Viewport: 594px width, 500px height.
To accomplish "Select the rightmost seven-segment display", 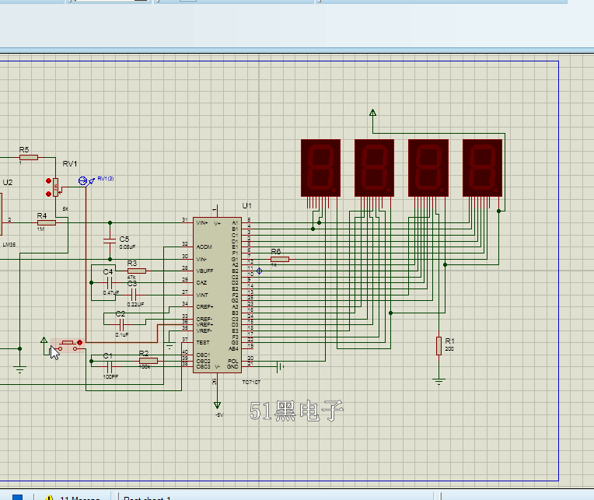I will point(482,168).
